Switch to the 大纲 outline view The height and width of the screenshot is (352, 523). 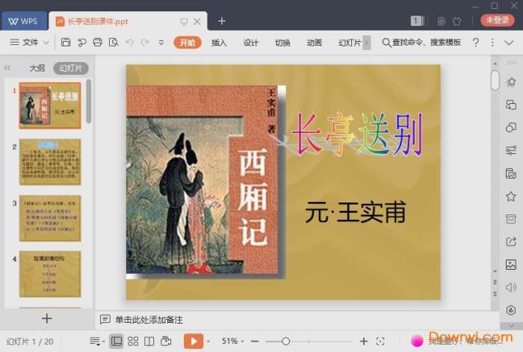pos(37,68)
